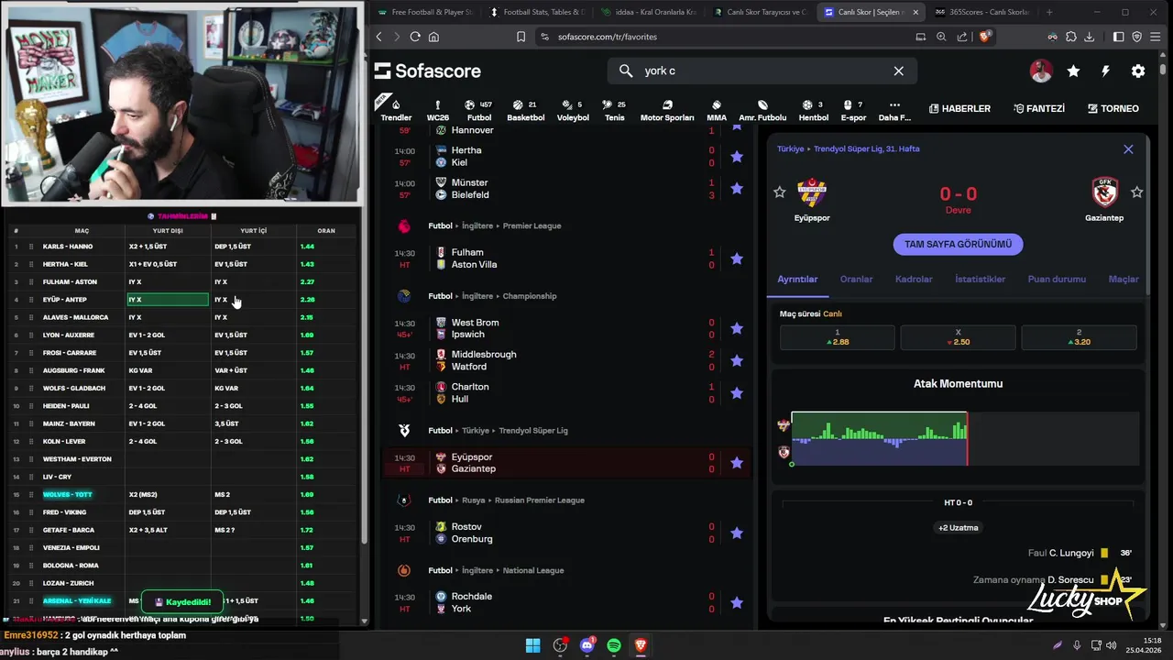Open the browser extensions puzzle icon
The width and height of the screenshot is (1173, 660).
tap(1070, 37)
